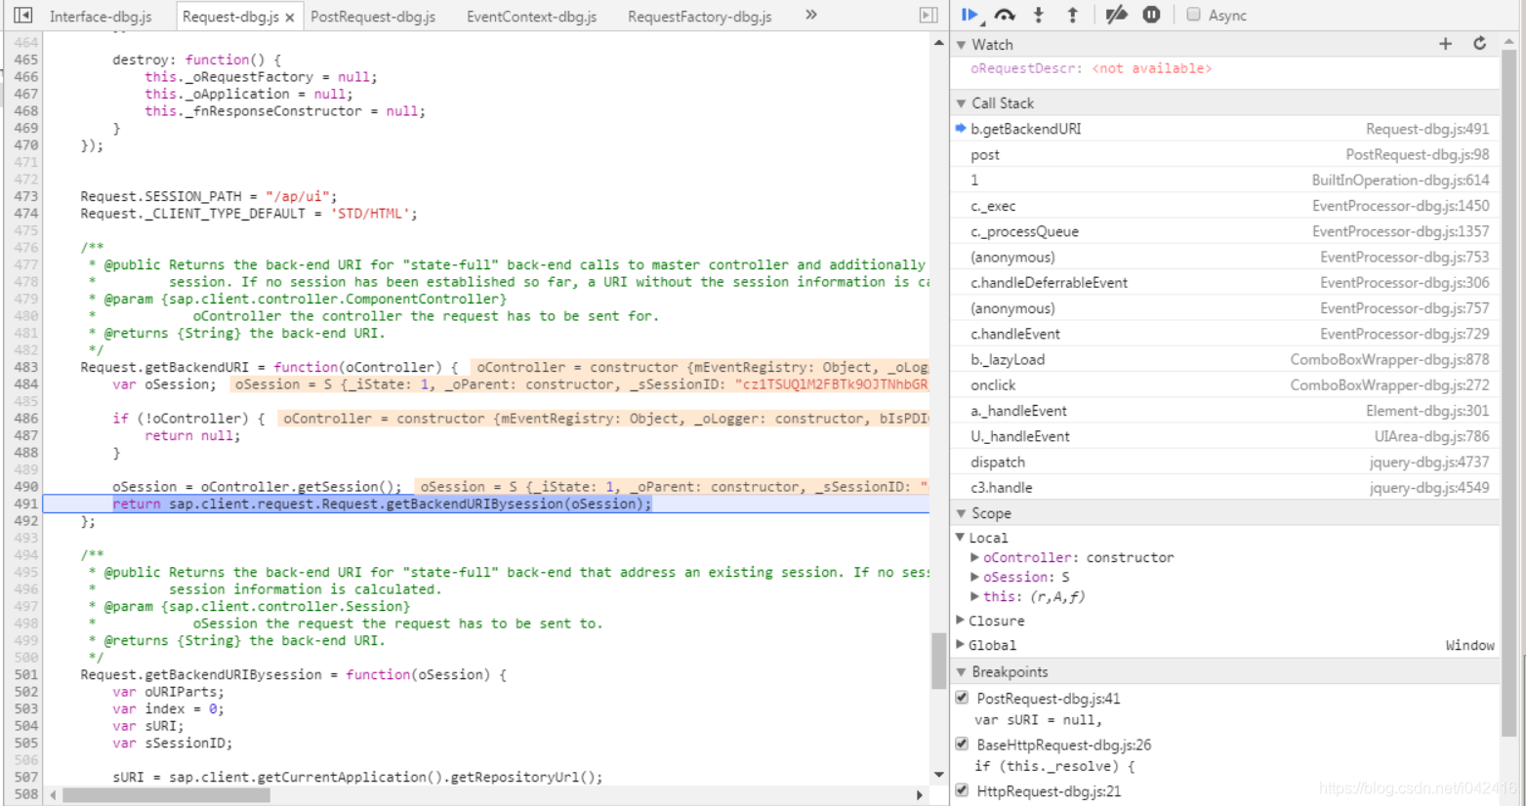
Task: Toggle pause on exceptions
Action: coord(1152,15)
